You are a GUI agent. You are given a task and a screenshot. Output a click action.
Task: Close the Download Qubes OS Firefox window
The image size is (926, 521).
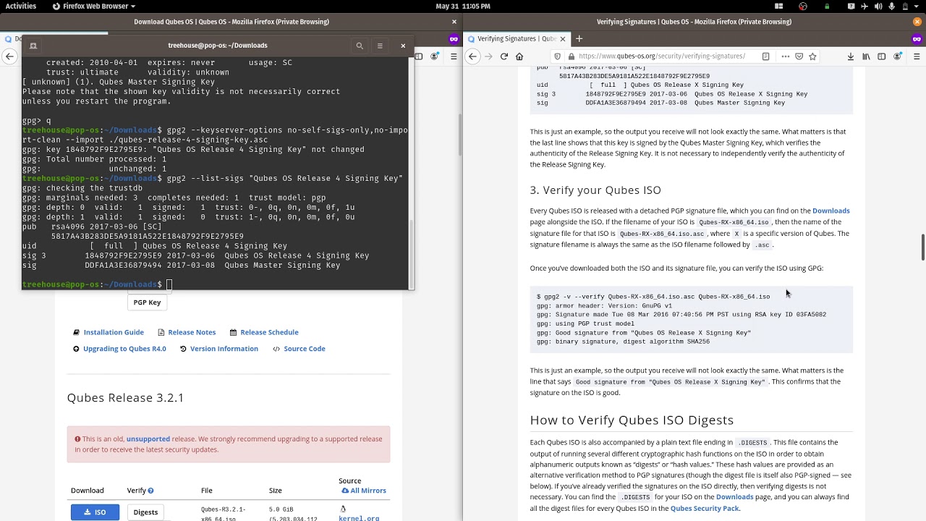pyautogui.click(x=454, y=22)
